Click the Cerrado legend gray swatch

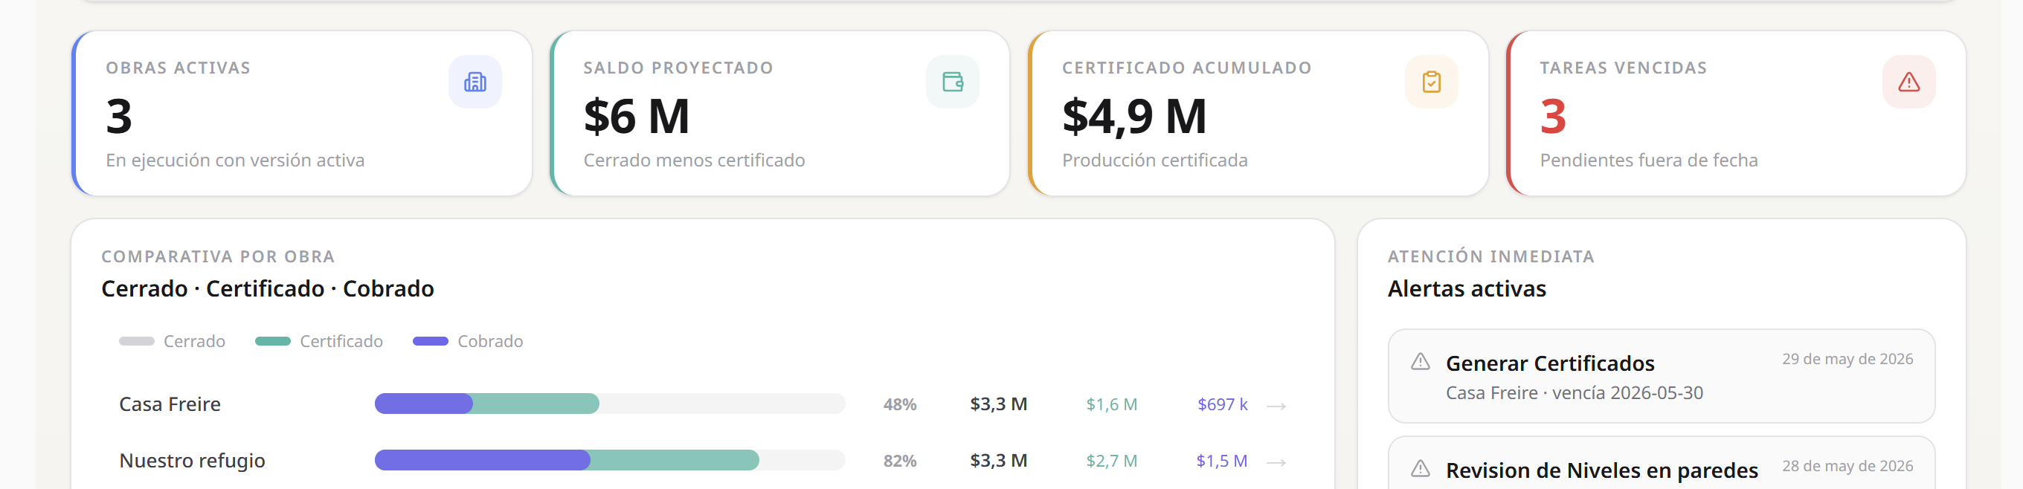[137, 341]
